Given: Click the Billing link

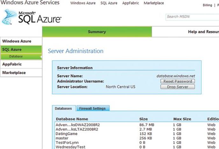Looking at the screenshot, I should pyautogui.click(x=207, y=5).
